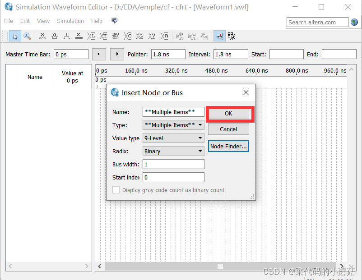Click the 320.0 ns timeline label

pyautogui.click(x=176, y=71)
